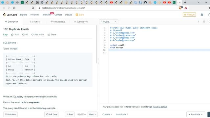Click the asdas@yahoo.com comment line
The width and height of the screenshot is (210, 118).
[122, 40]
